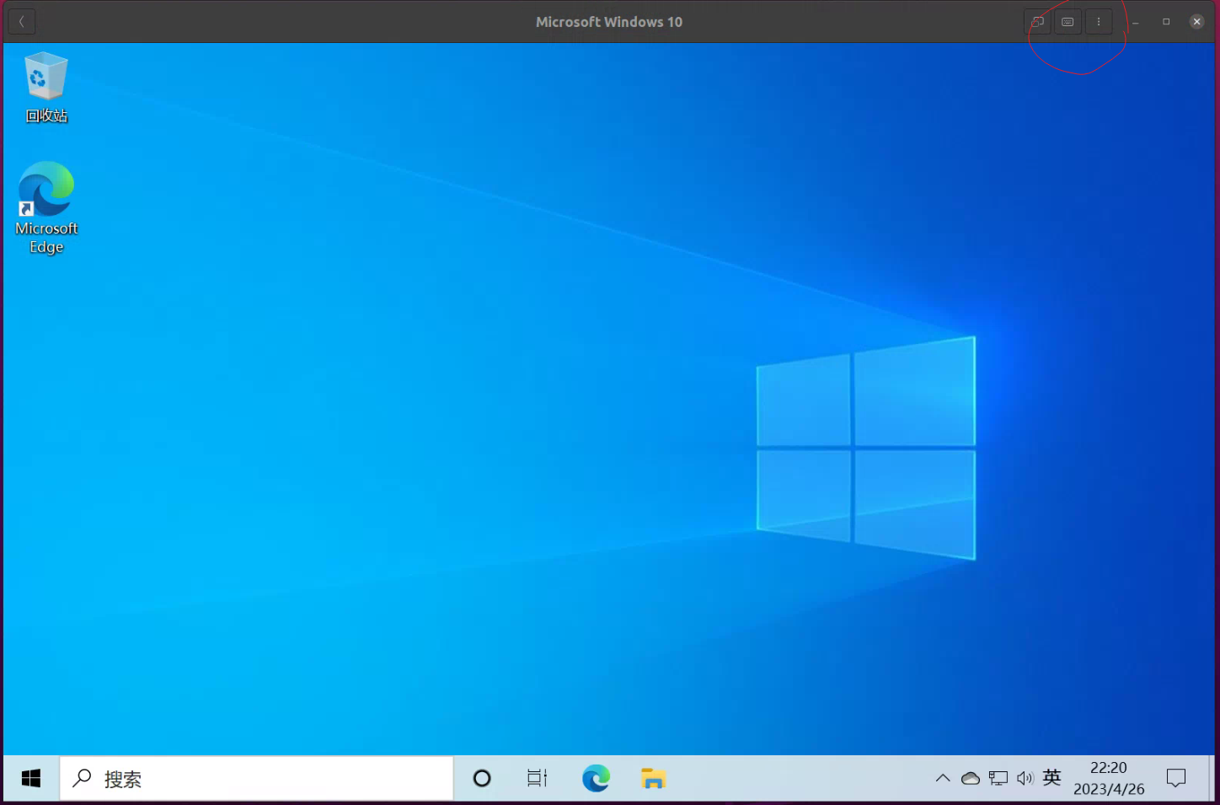Open the three-dot menu in the title bar
The width and height of the screenshot is (1220, 805).
click(x=1099, y=21)
